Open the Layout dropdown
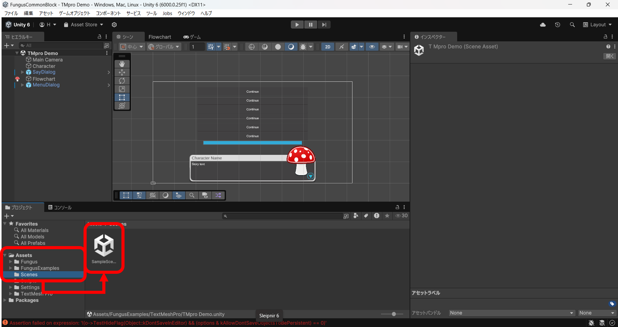Image resolution: width=618 pixels, height=327 pixels. pyautogui.click(x=597, y=25)
